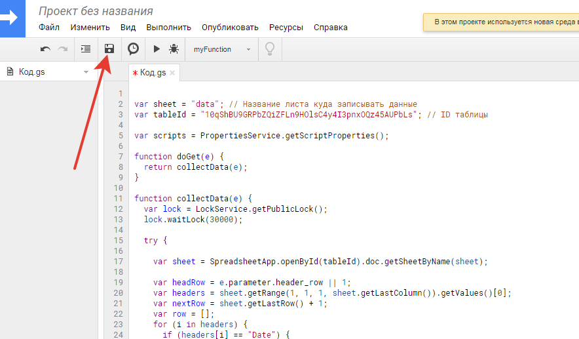Click on function doGet(e) line
Screen dimensions: 579x339
[179, 156]
